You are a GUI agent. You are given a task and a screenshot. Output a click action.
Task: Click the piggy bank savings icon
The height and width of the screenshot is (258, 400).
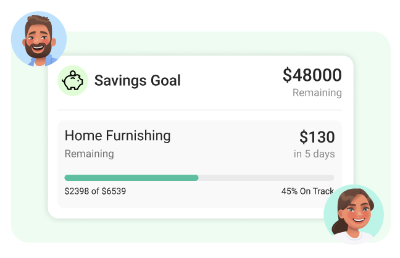[x=73, y=80]
